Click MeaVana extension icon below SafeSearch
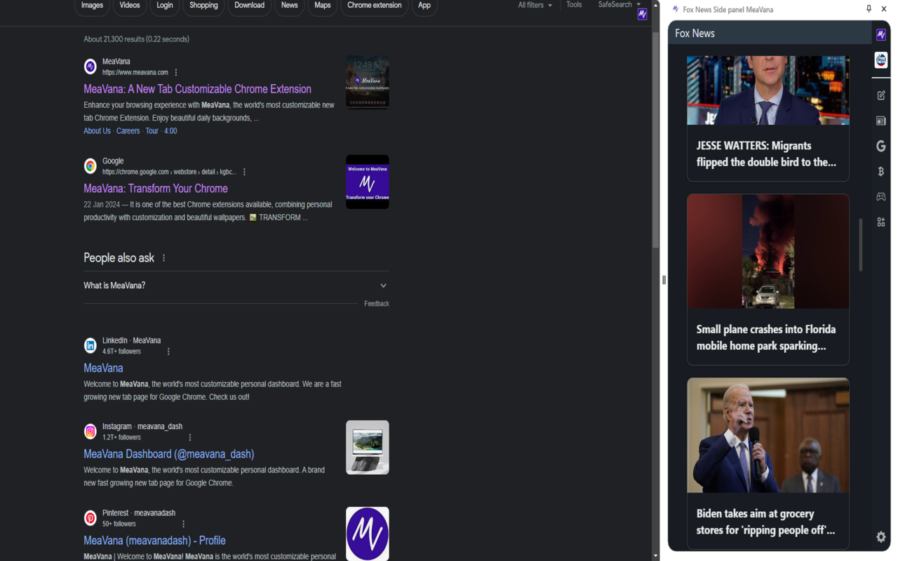The image size is (898, 561). coord(642,14)
